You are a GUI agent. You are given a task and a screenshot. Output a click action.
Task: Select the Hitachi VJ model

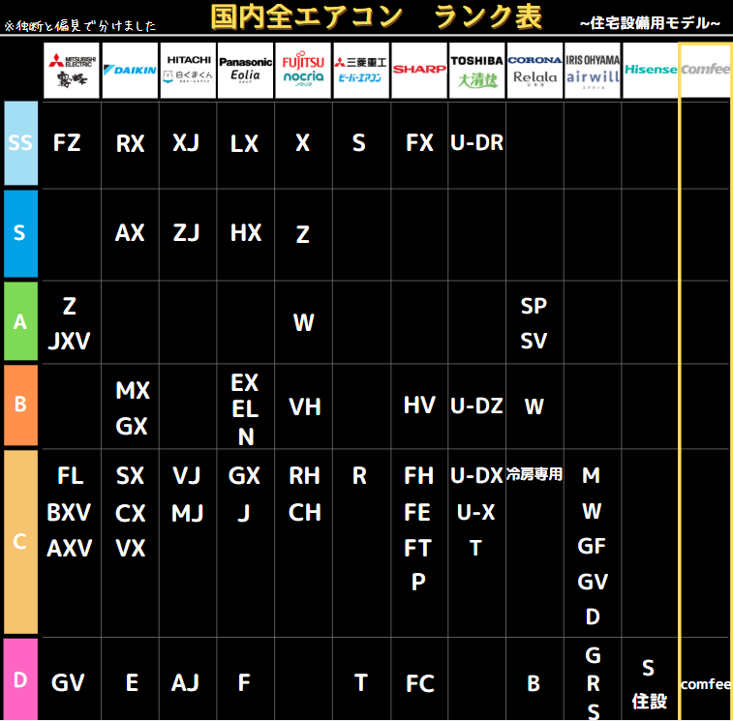[x=187, y=476]
